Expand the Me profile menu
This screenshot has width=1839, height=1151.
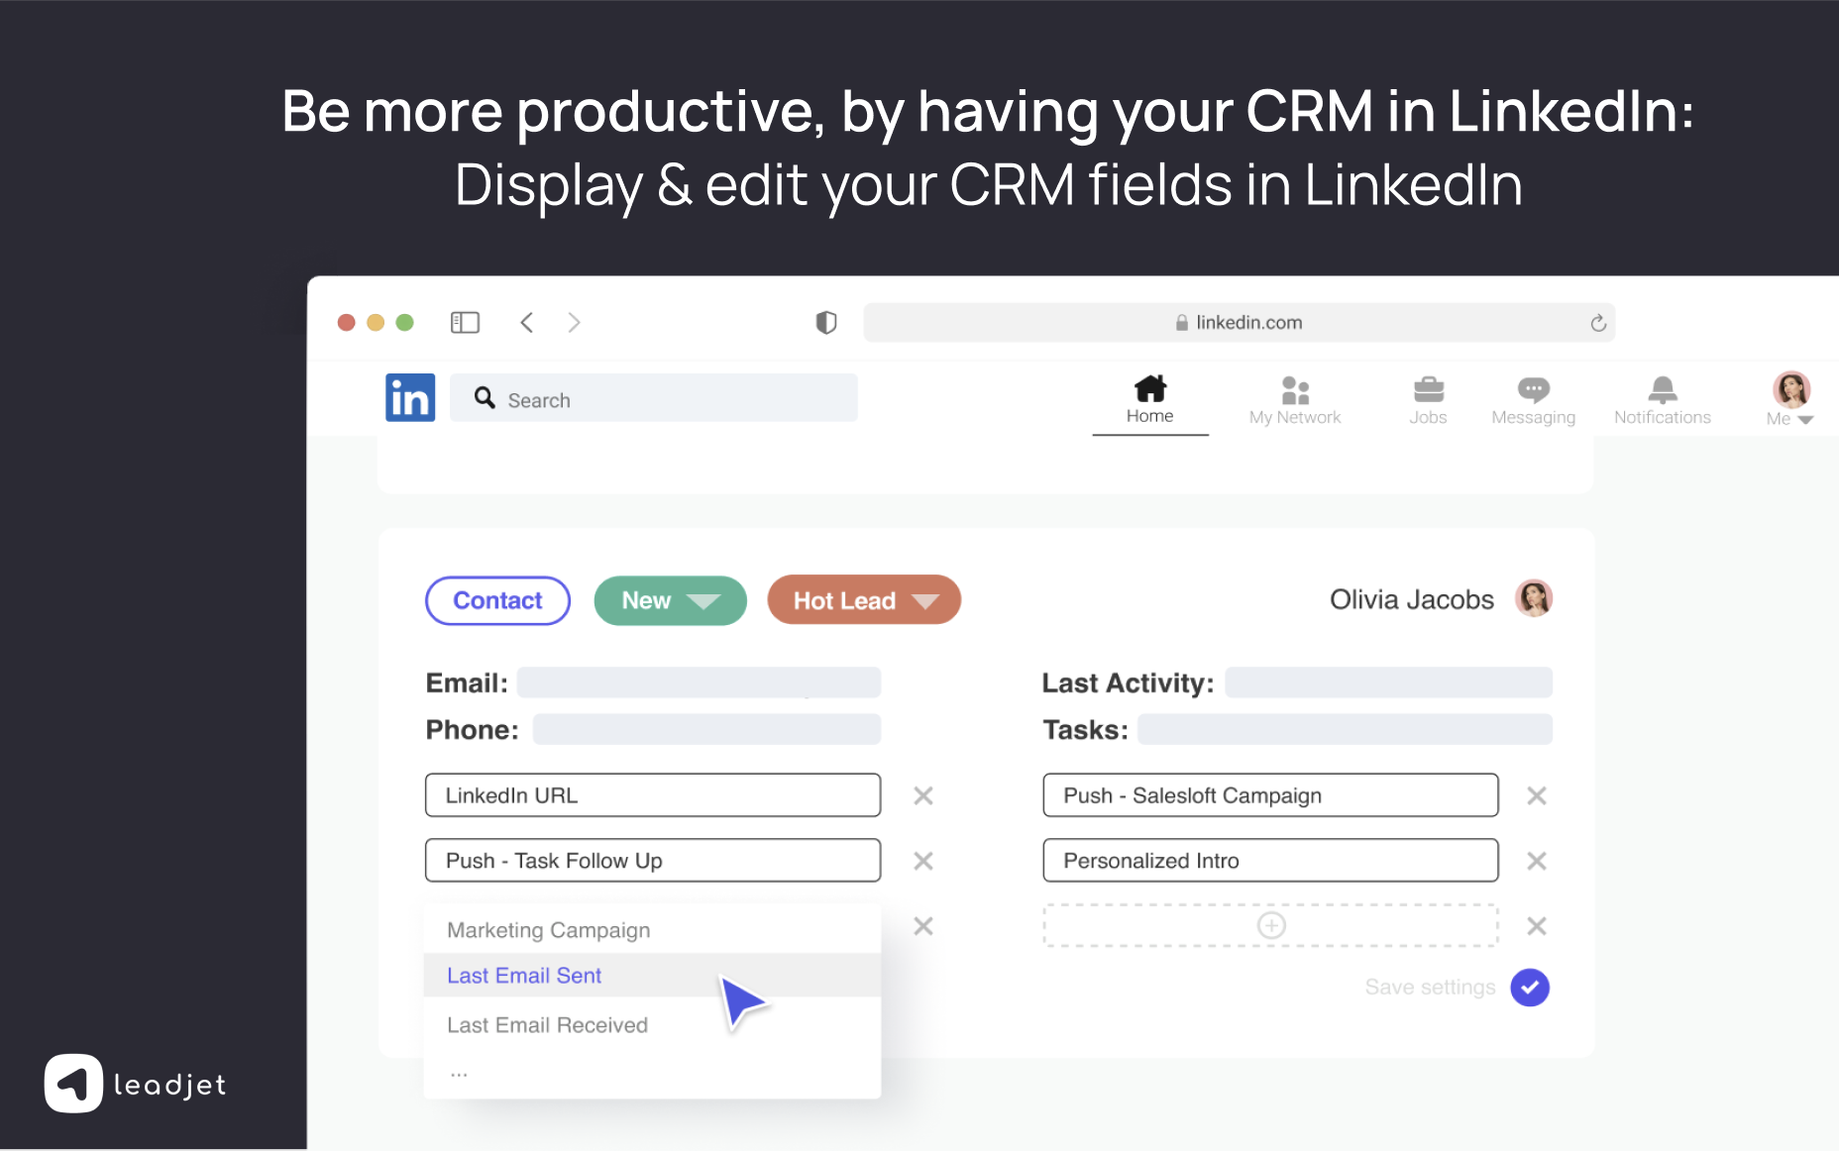1789,400
